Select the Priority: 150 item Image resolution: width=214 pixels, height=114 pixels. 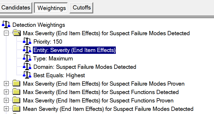pyautogui.click(x=48, y=42)
